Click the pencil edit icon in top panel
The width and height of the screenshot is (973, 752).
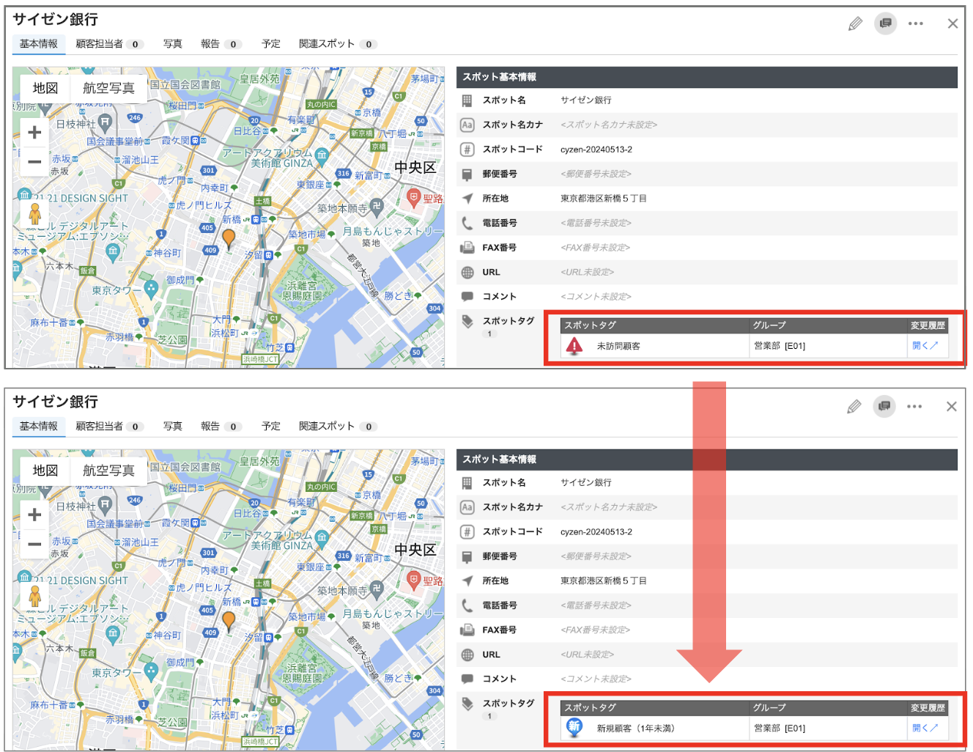(855, 23)
